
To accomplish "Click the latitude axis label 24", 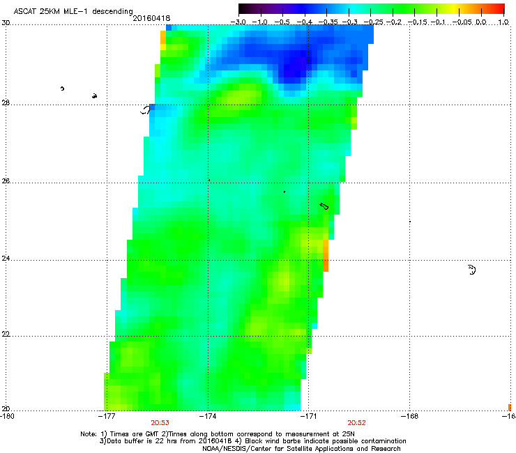I will [6, 259].
